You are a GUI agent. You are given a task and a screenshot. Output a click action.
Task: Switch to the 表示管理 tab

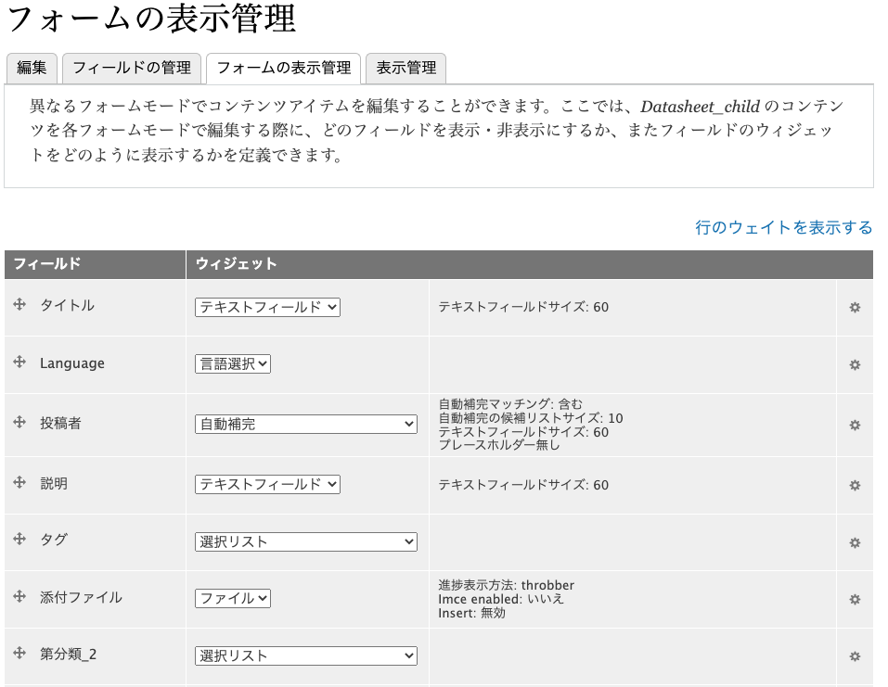(405, 68)
